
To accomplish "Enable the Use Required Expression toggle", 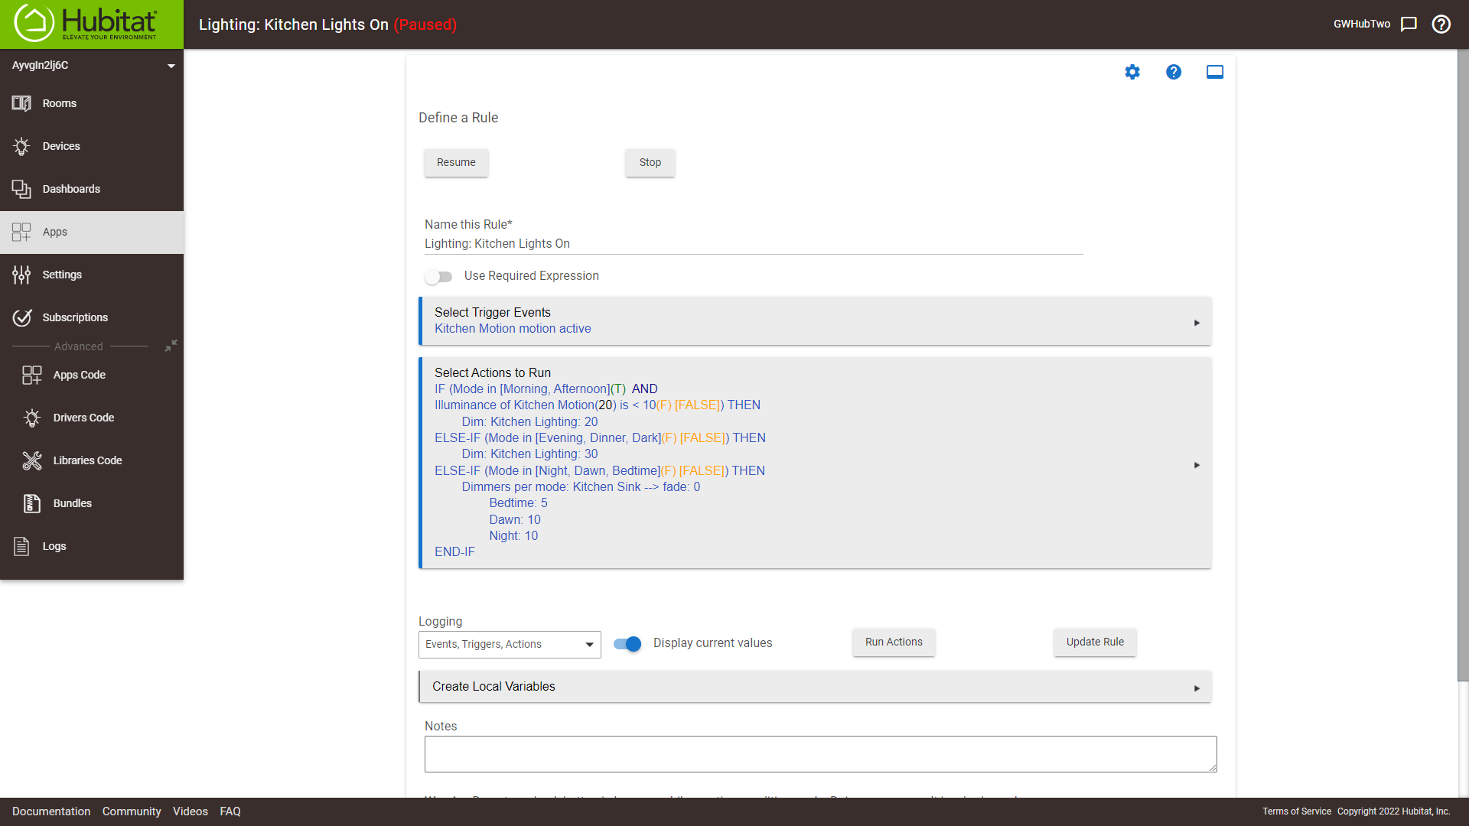I will 439,277.
